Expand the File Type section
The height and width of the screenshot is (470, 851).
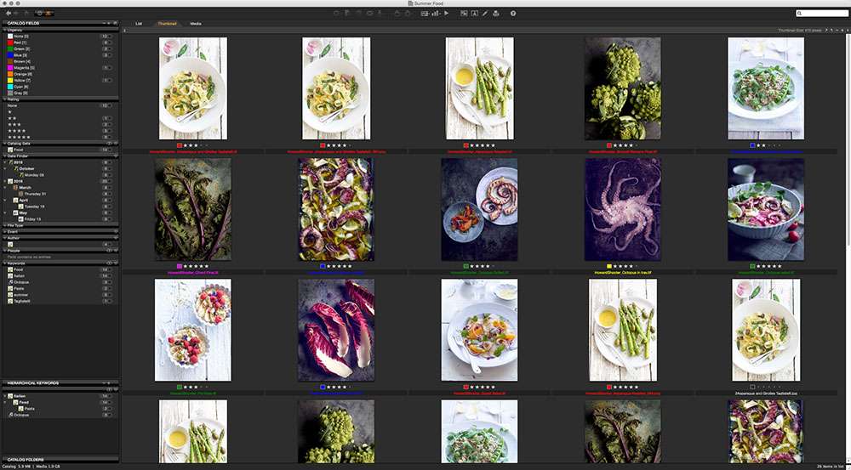point(4,225)
